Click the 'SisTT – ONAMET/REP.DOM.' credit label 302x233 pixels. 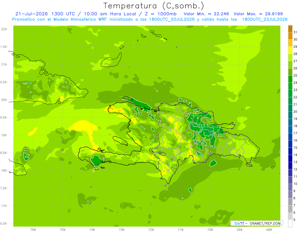click(257, 223)
